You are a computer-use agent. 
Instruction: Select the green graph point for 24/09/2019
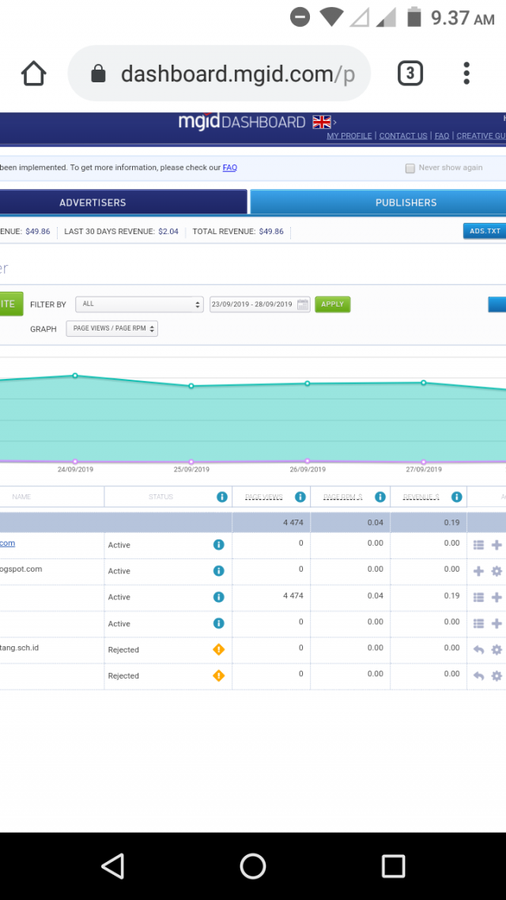[75, 376]
